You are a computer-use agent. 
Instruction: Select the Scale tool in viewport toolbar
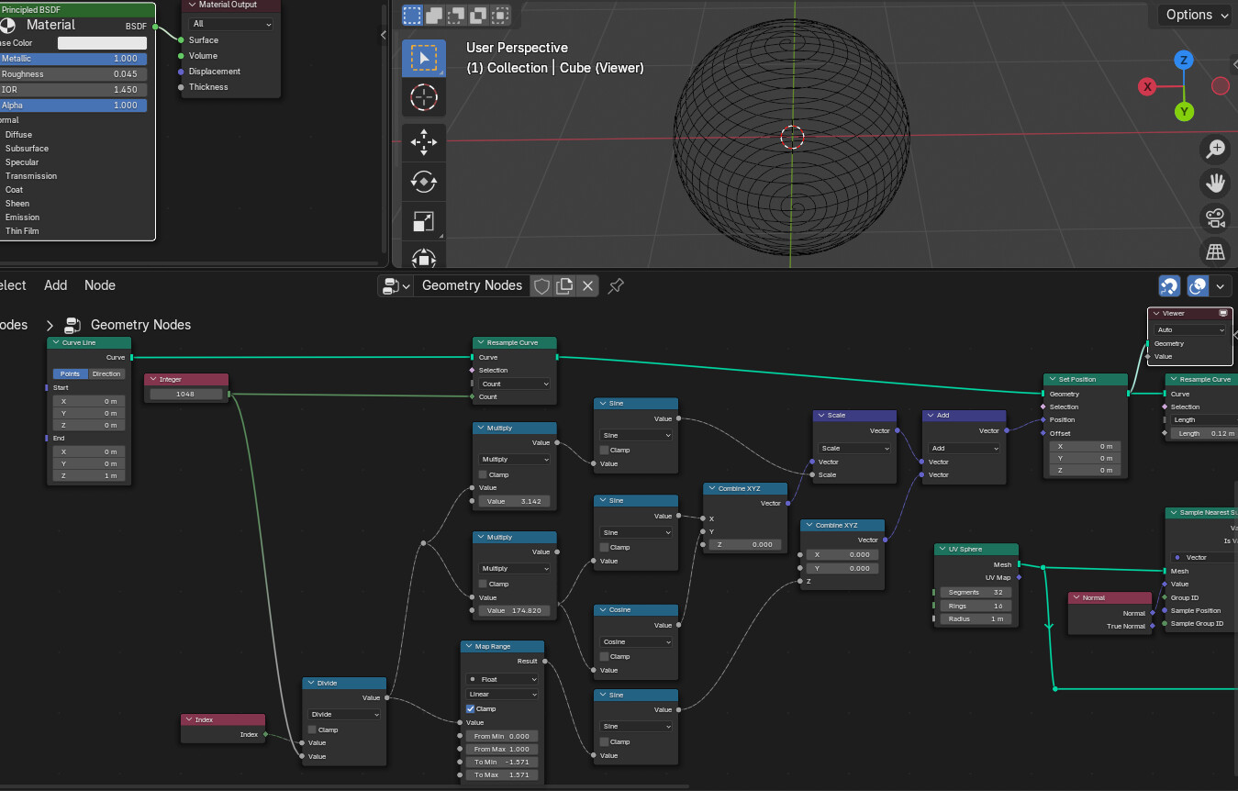[x=423, y=221]
